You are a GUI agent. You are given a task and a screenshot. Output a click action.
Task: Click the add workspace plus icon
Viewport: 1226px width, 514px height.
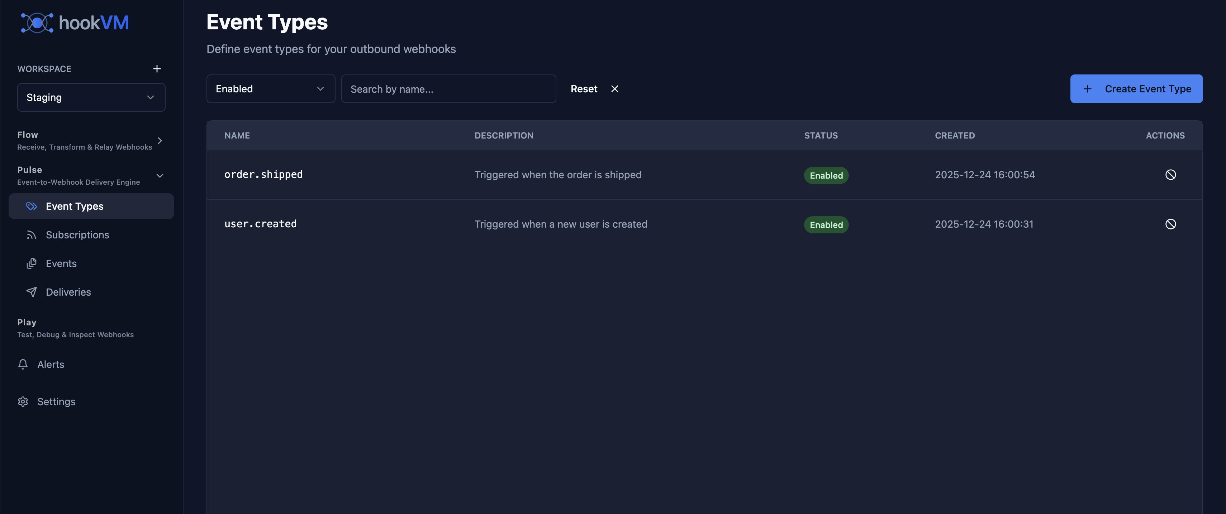[157, 68]
